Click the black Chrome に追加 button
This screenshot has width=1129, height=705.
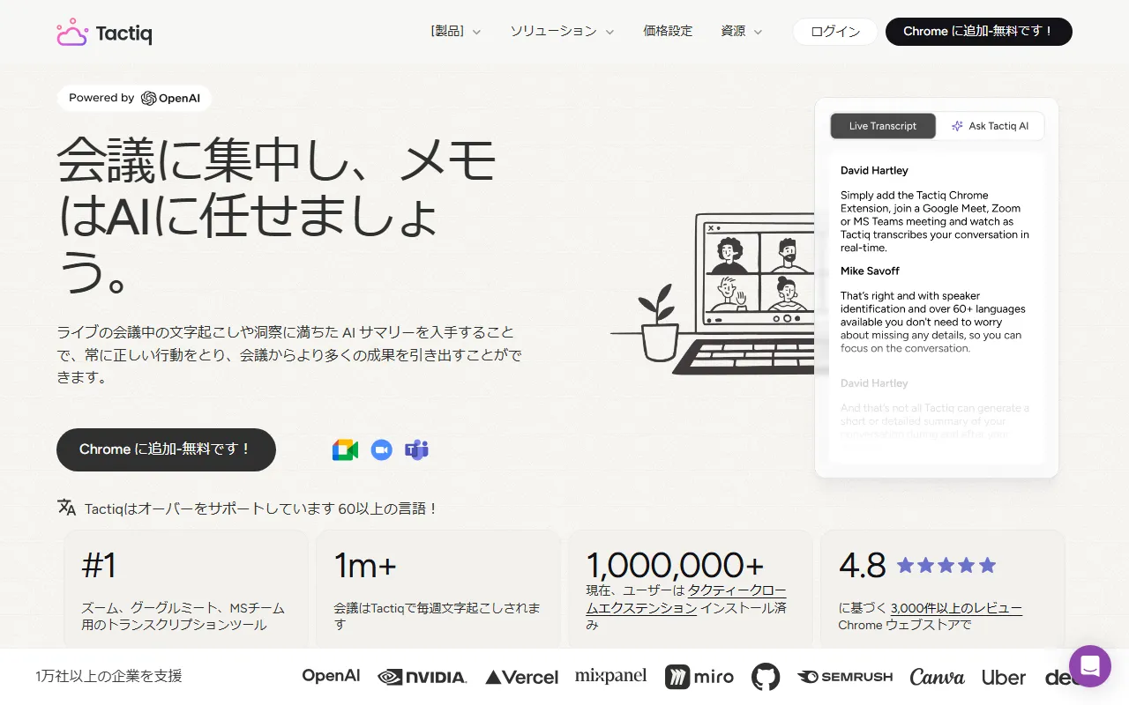[978, 31]
